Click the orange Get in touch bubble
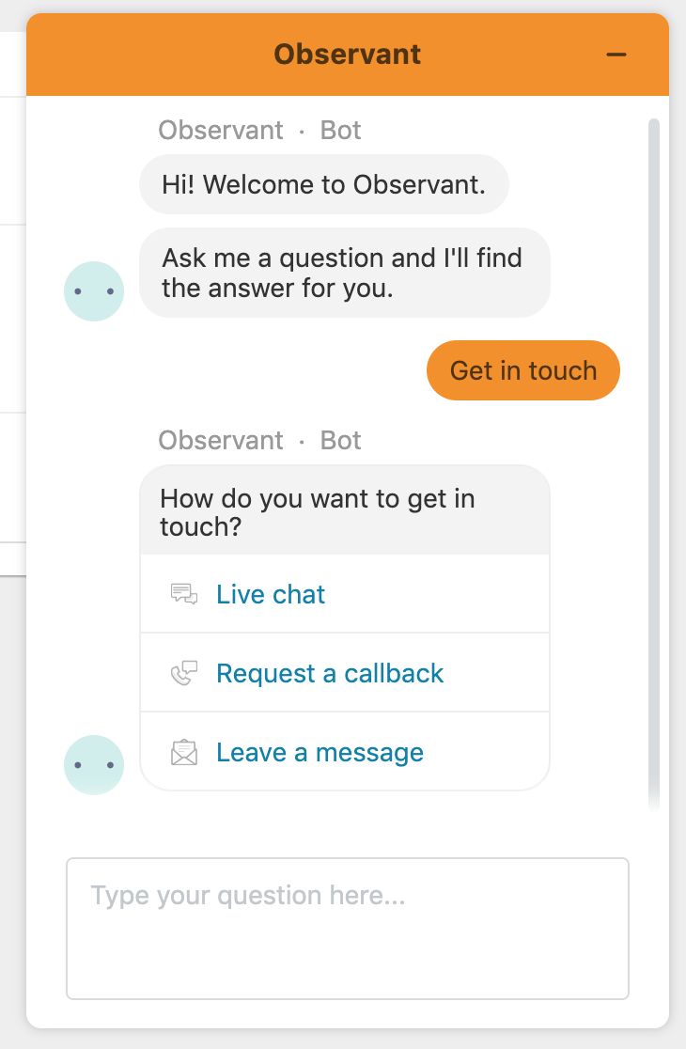 523,370
